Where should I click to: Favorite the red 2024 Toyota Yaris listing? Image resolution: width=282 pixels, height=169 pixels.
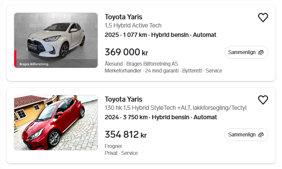[x=263, y=100]
